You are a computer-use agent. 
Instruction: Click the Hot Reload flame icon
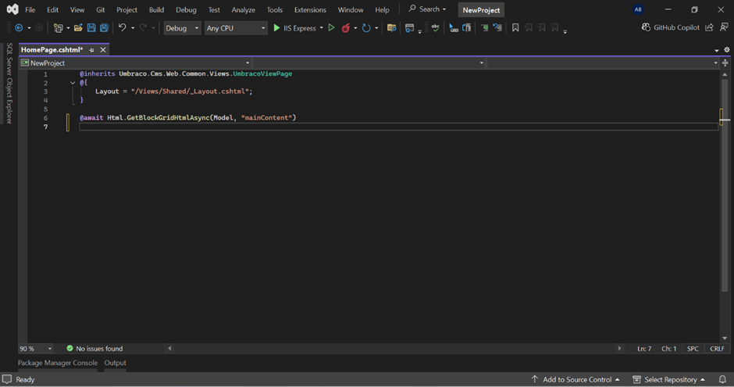tap(345, 28)
